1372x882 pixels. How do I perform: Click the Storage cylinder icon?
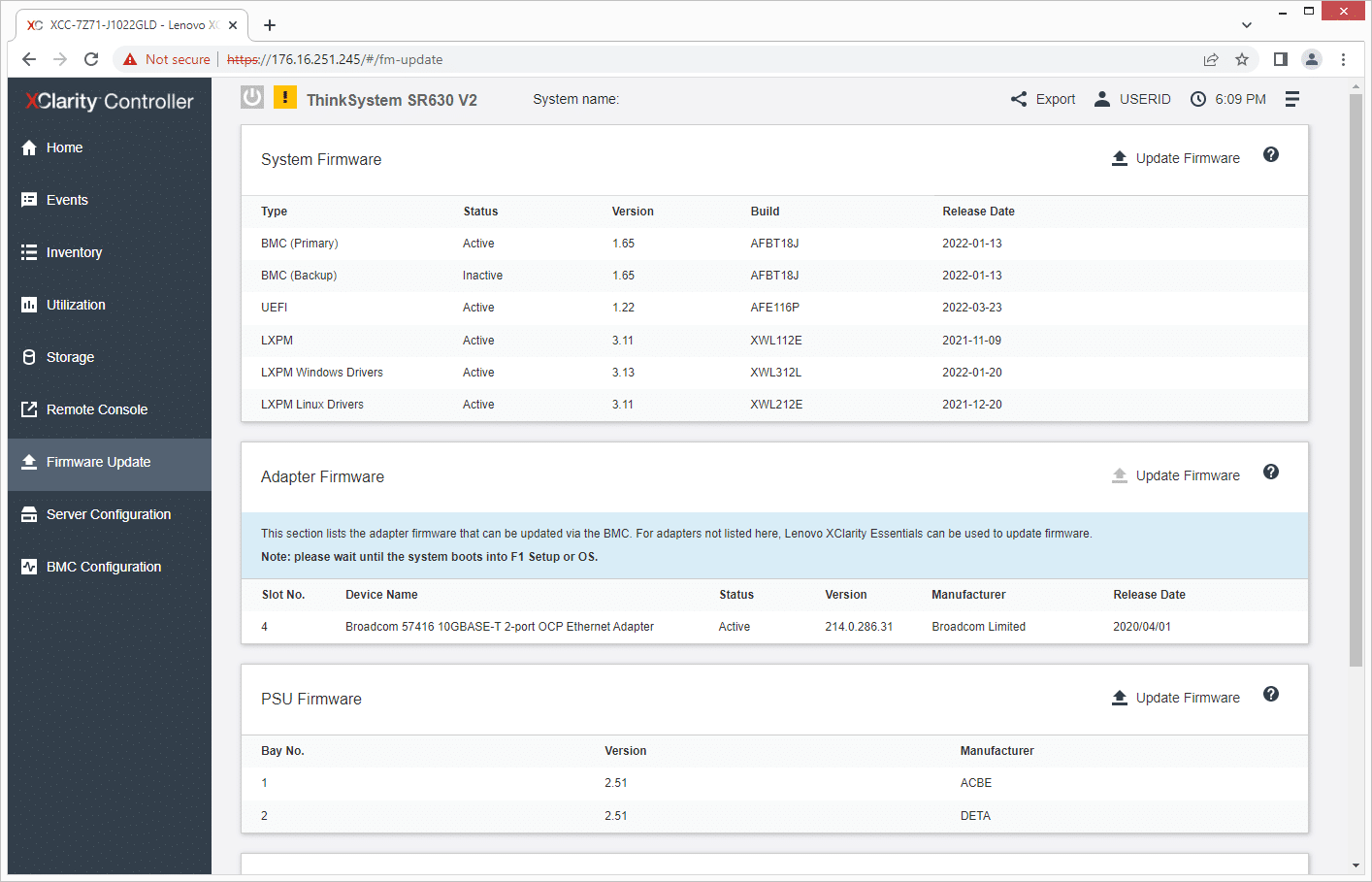(x=29, y=357)
